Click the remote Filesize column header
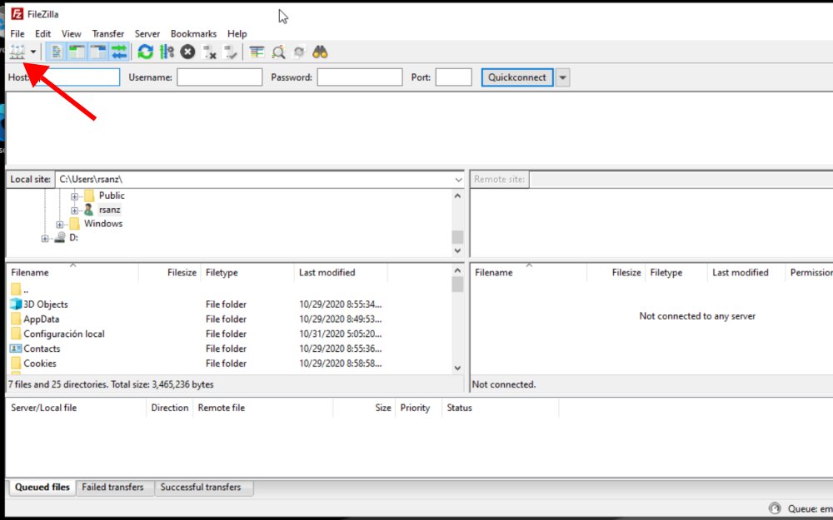This screenshot has width=833, height=520. point(616,273)
